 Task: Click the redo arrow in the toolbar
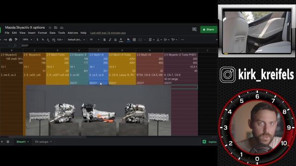5,40
